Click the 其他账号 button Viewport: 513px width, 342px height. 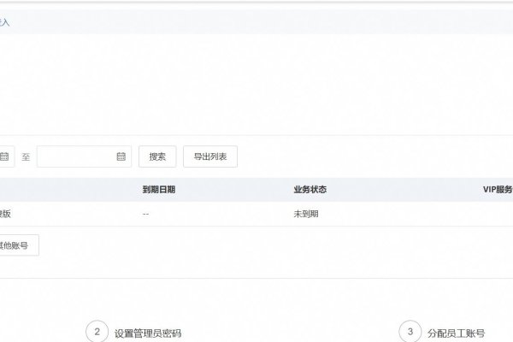[19, 245]
